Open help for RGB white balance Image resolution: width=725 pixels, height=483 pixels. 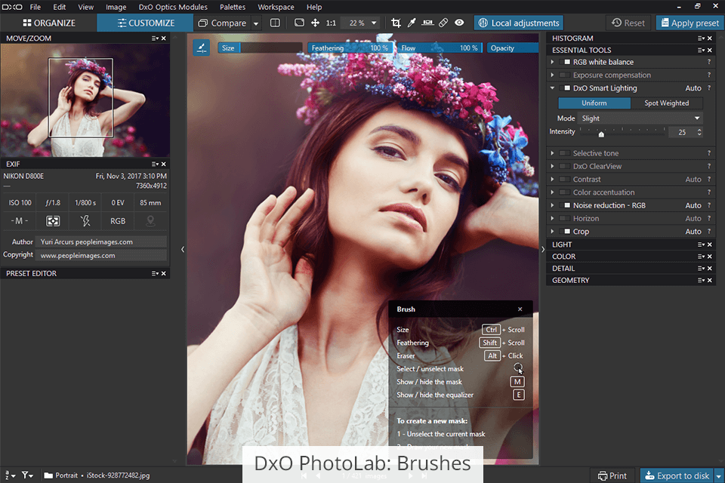coord(709,62)
